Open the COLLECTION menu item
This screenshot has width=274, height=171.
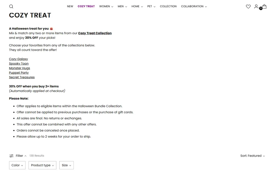(168, 7)
